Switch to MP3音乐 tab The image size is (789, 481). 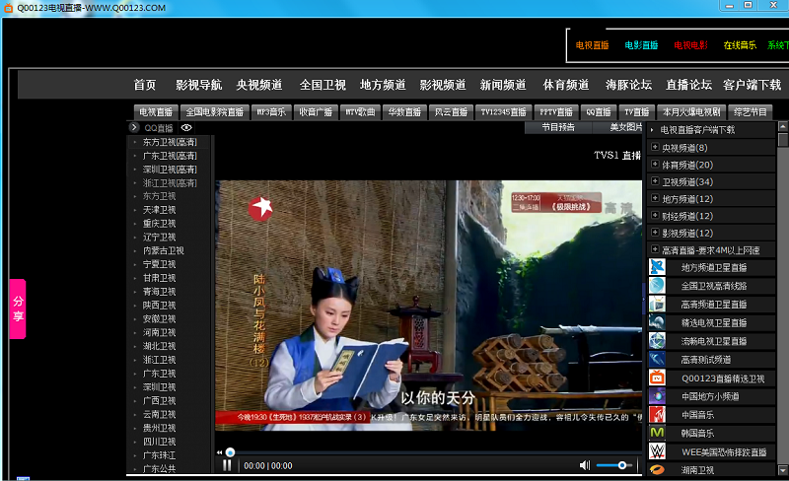point(271,111)
